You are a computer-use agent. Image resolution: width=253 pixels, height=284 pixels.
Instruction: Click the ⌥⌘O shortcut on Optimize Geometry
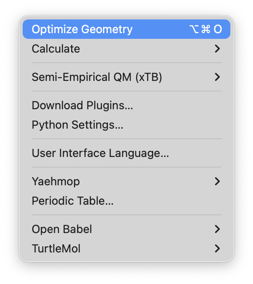pos(206,30)
